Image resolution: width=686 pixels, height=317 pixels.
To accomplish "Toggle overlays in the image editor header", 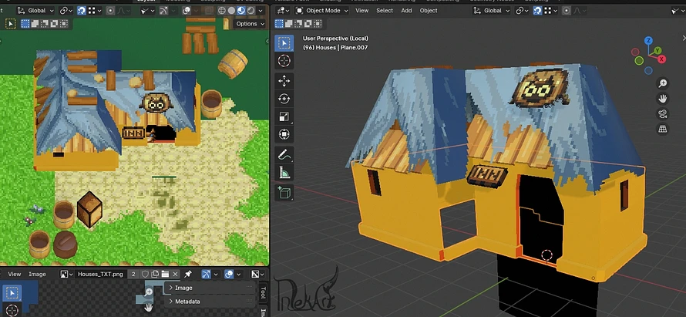I will tap(229, 274).
